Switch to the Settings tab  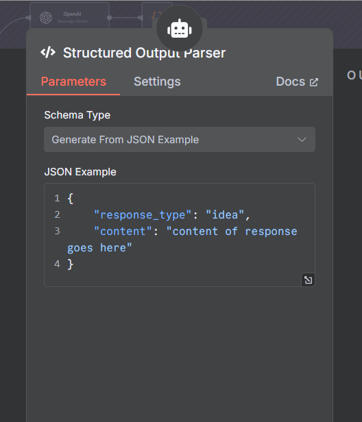tap(157, 82)
